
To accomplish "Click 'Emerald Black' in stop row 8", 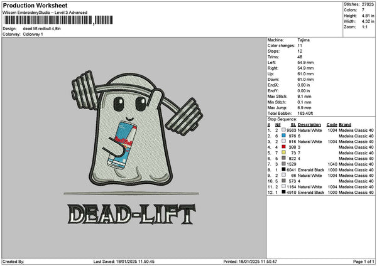I will pyautogui.click(x=311, y=170).
